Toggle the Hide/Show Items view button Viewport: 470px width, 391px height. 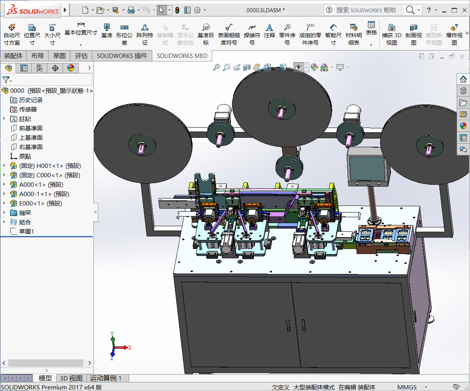(298, 67)
